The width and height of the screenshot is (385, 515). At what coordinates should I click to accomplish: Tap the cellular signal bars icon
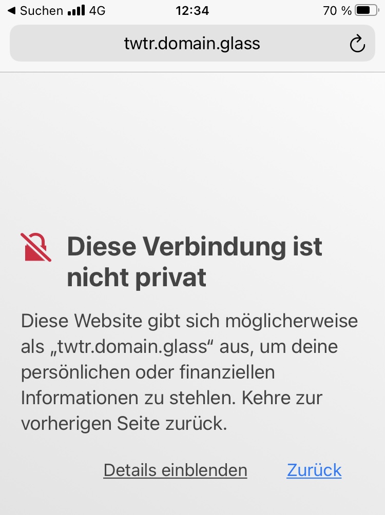(76, 10)
